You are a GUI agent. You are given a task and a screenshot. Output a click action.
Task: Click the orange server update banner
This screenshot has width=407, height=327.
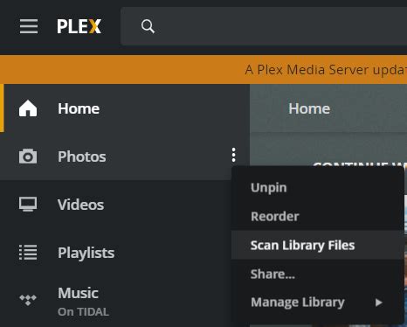click(x=203, y=70)
